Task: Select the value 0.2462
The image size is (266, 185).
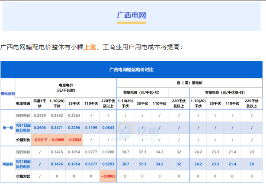Action: click(x=57, y=116)
